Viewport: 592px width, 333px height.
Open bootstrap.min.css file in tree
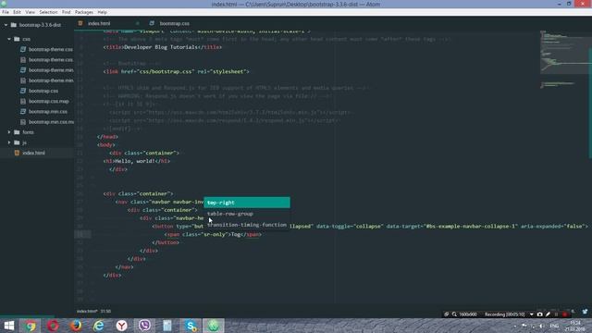click(x=48, y=112)
